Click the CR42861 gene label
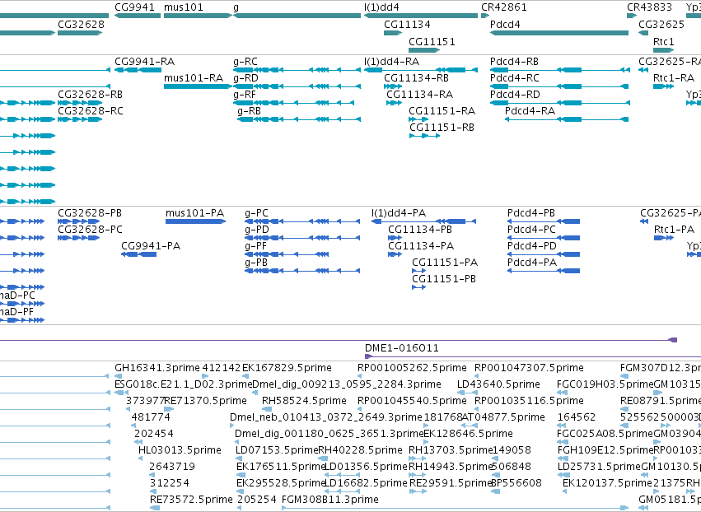The image size is (701, 512). pyautogui.click(x=504, y=7)
